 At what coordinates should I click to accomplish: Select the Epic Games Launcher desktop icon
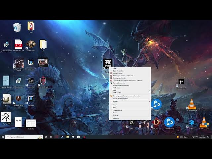click(108, 64)
